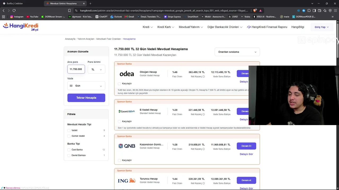Open the Outlook bookmark

point(116,17)
